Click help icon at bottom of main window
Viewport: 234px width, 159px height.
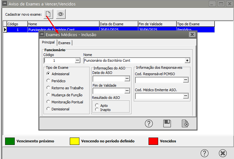tap(205, 153)
